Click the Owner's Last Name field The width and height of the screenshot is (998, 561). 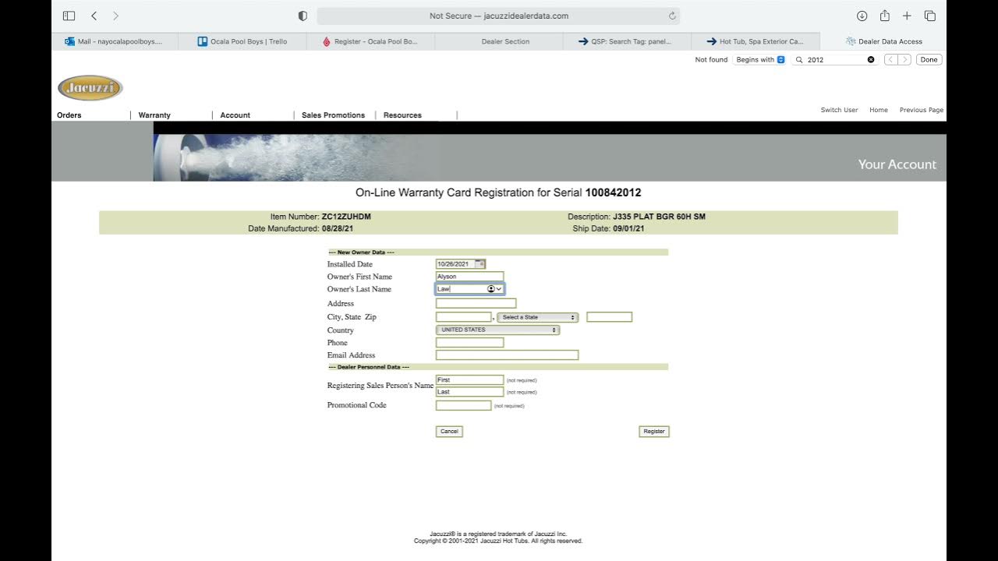(x=469, y=289)
